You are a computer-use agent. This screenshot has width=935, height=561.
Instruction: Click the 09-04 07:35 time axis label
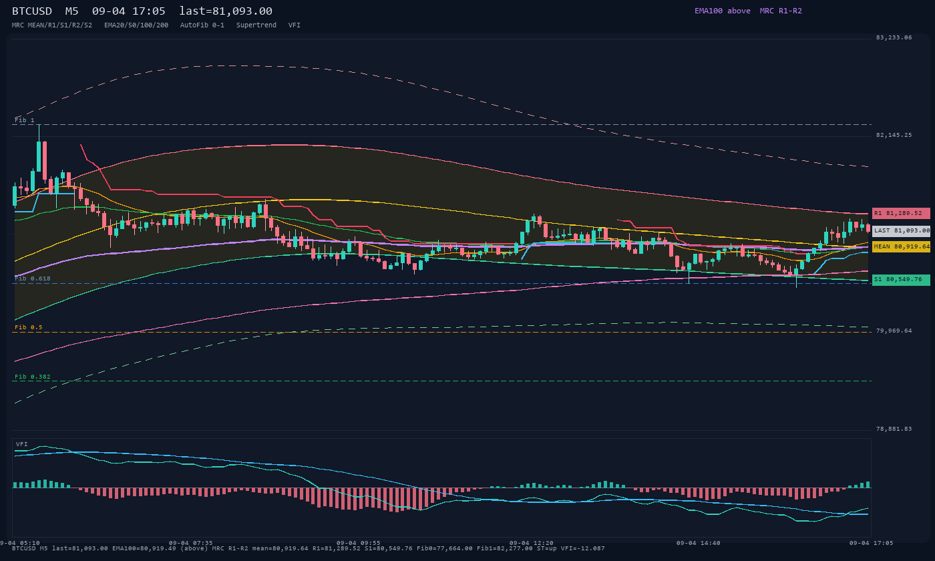[191, 543]
